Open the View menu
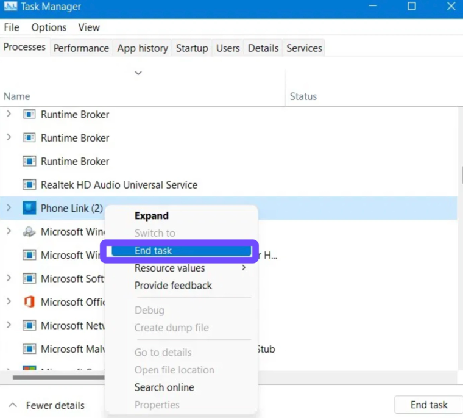Viewport: 463px width, 418px height. coord(89,27)
